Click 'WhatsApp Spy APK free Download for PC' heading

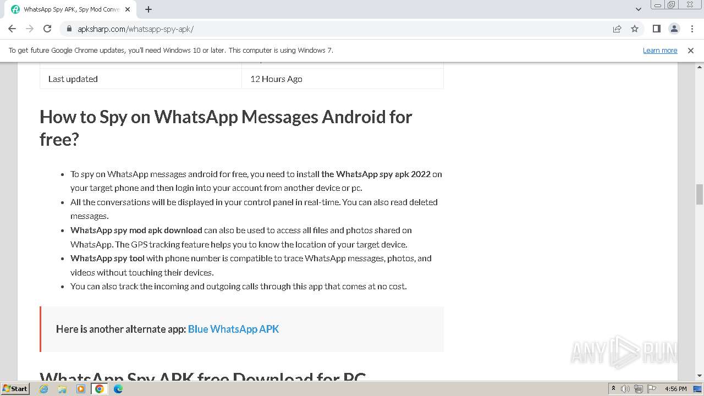[x=202, y=376]
